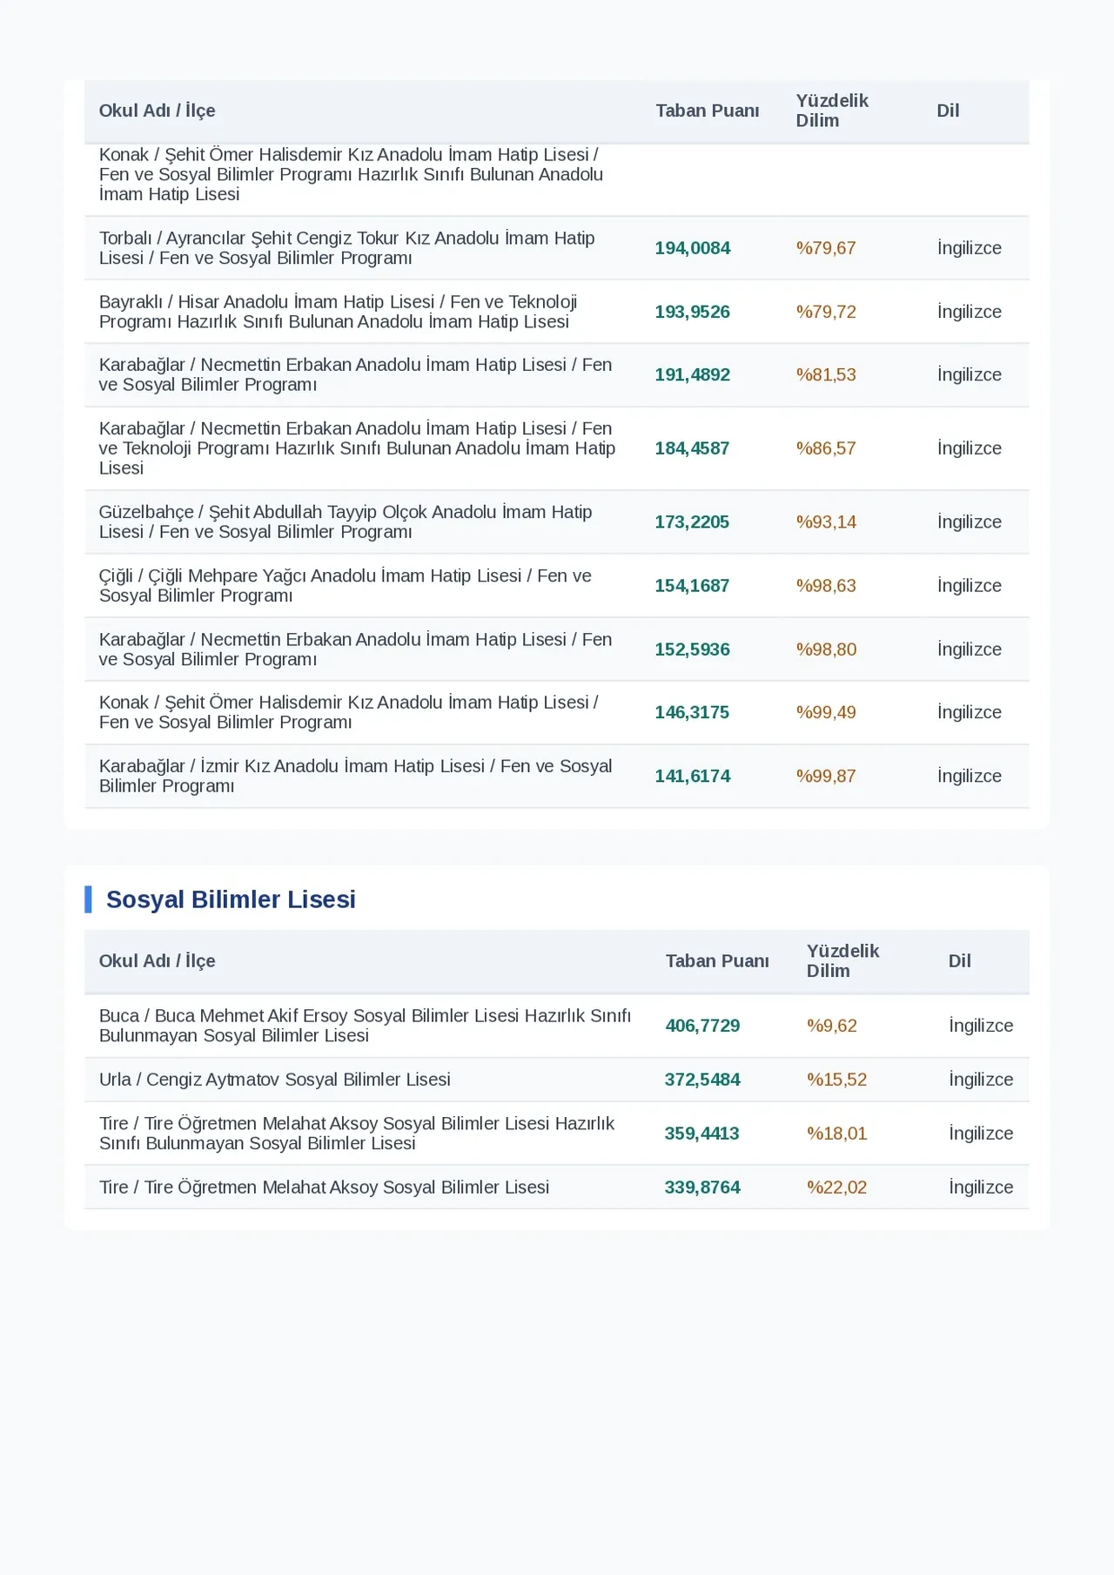Click the score 359,4413
The width and height of the screenshot is (1114, 1575).
(702, 1134)
